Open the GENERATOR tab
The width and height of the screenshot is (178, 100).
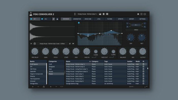coord(77,19)
